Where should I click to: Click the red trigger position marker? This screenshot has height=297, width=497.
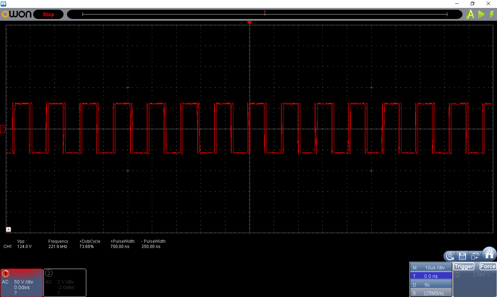pos(250,23)
